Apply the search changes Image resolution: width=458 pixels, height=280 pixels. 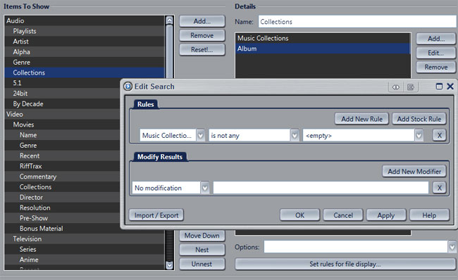click(386, 215)
